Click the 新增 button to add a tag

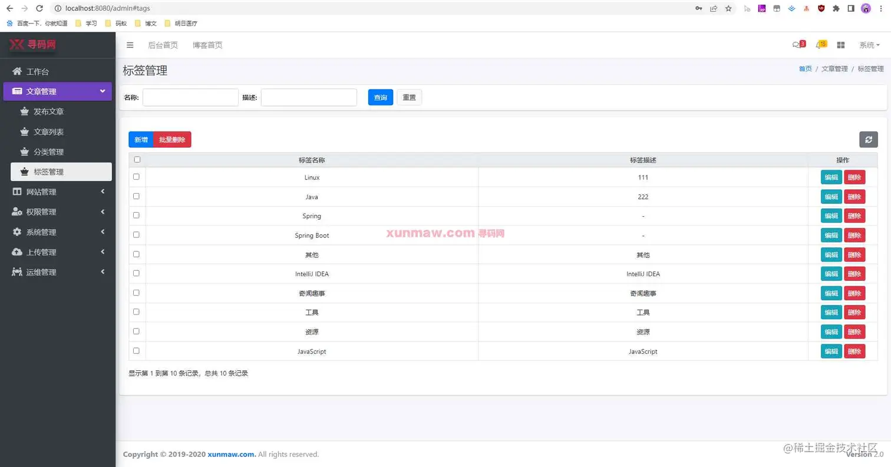[x=141, y=140]
